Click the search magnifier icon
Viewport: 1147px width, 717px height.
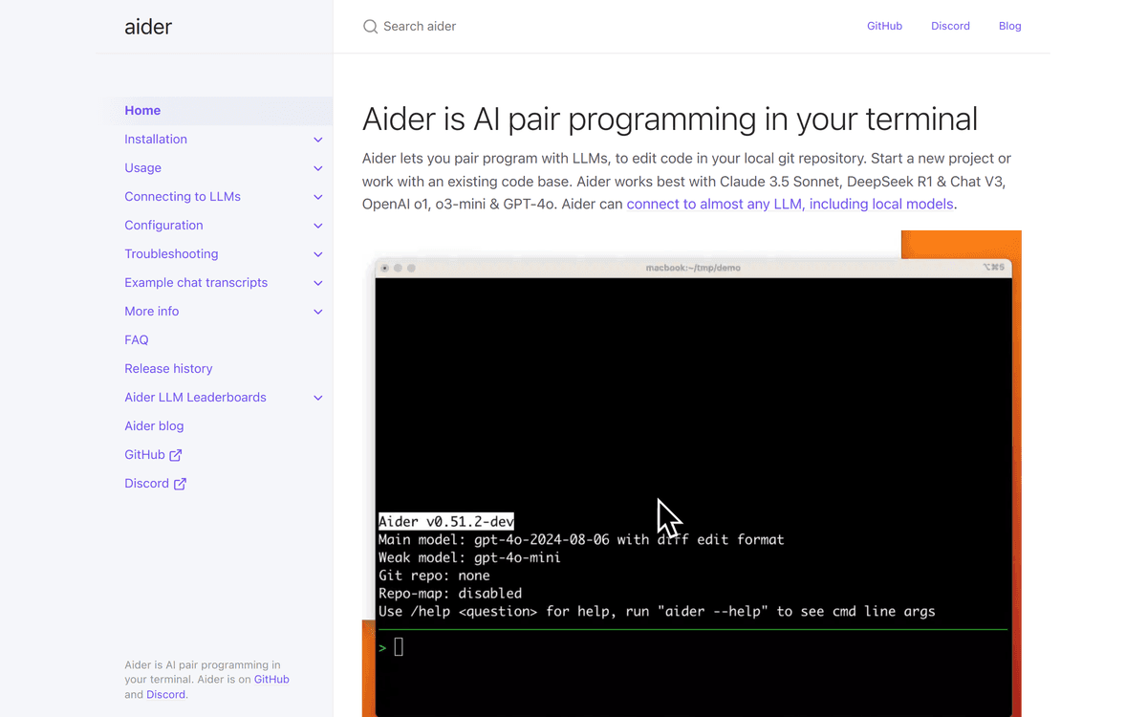click(370, 27)
